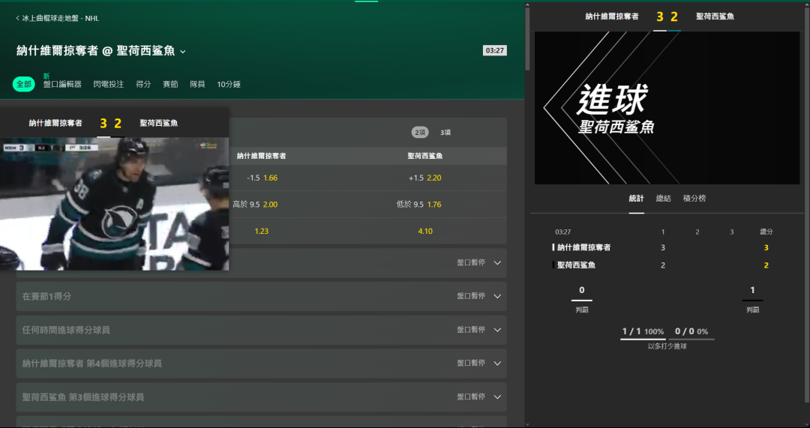Select 聖荷西鯊魚 moneyline odds 4.10
810x428 pixels.
pyautogui.click(x=424, y=231)
